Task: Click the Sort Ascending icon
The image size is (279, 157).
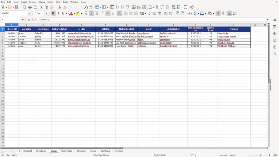Action: [x=117, y=7]
